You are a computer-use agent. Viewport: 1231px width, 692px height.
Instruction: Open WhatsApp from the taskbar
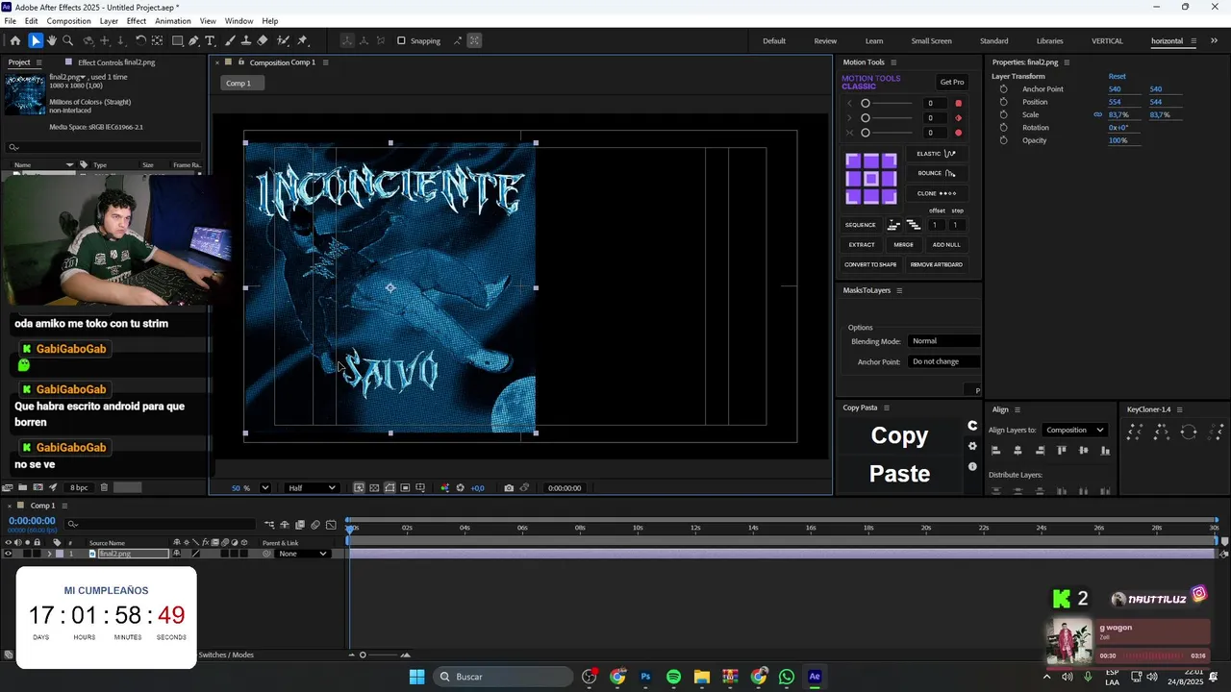click(x=787, y=677)
